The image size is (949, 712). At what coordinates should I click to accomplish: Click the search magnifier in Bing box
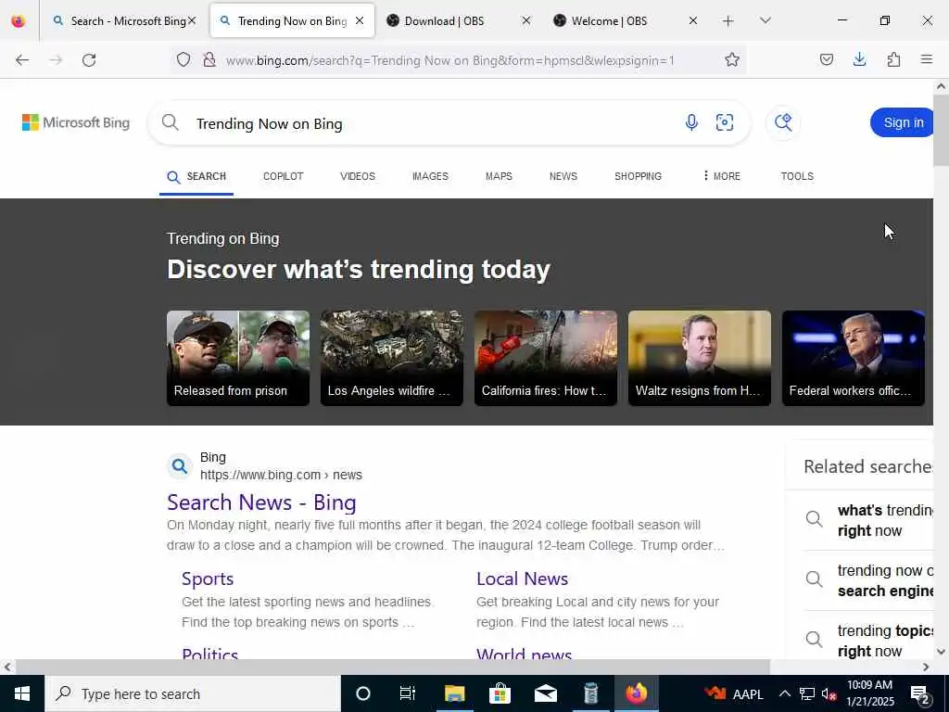[x=171, y=123]
